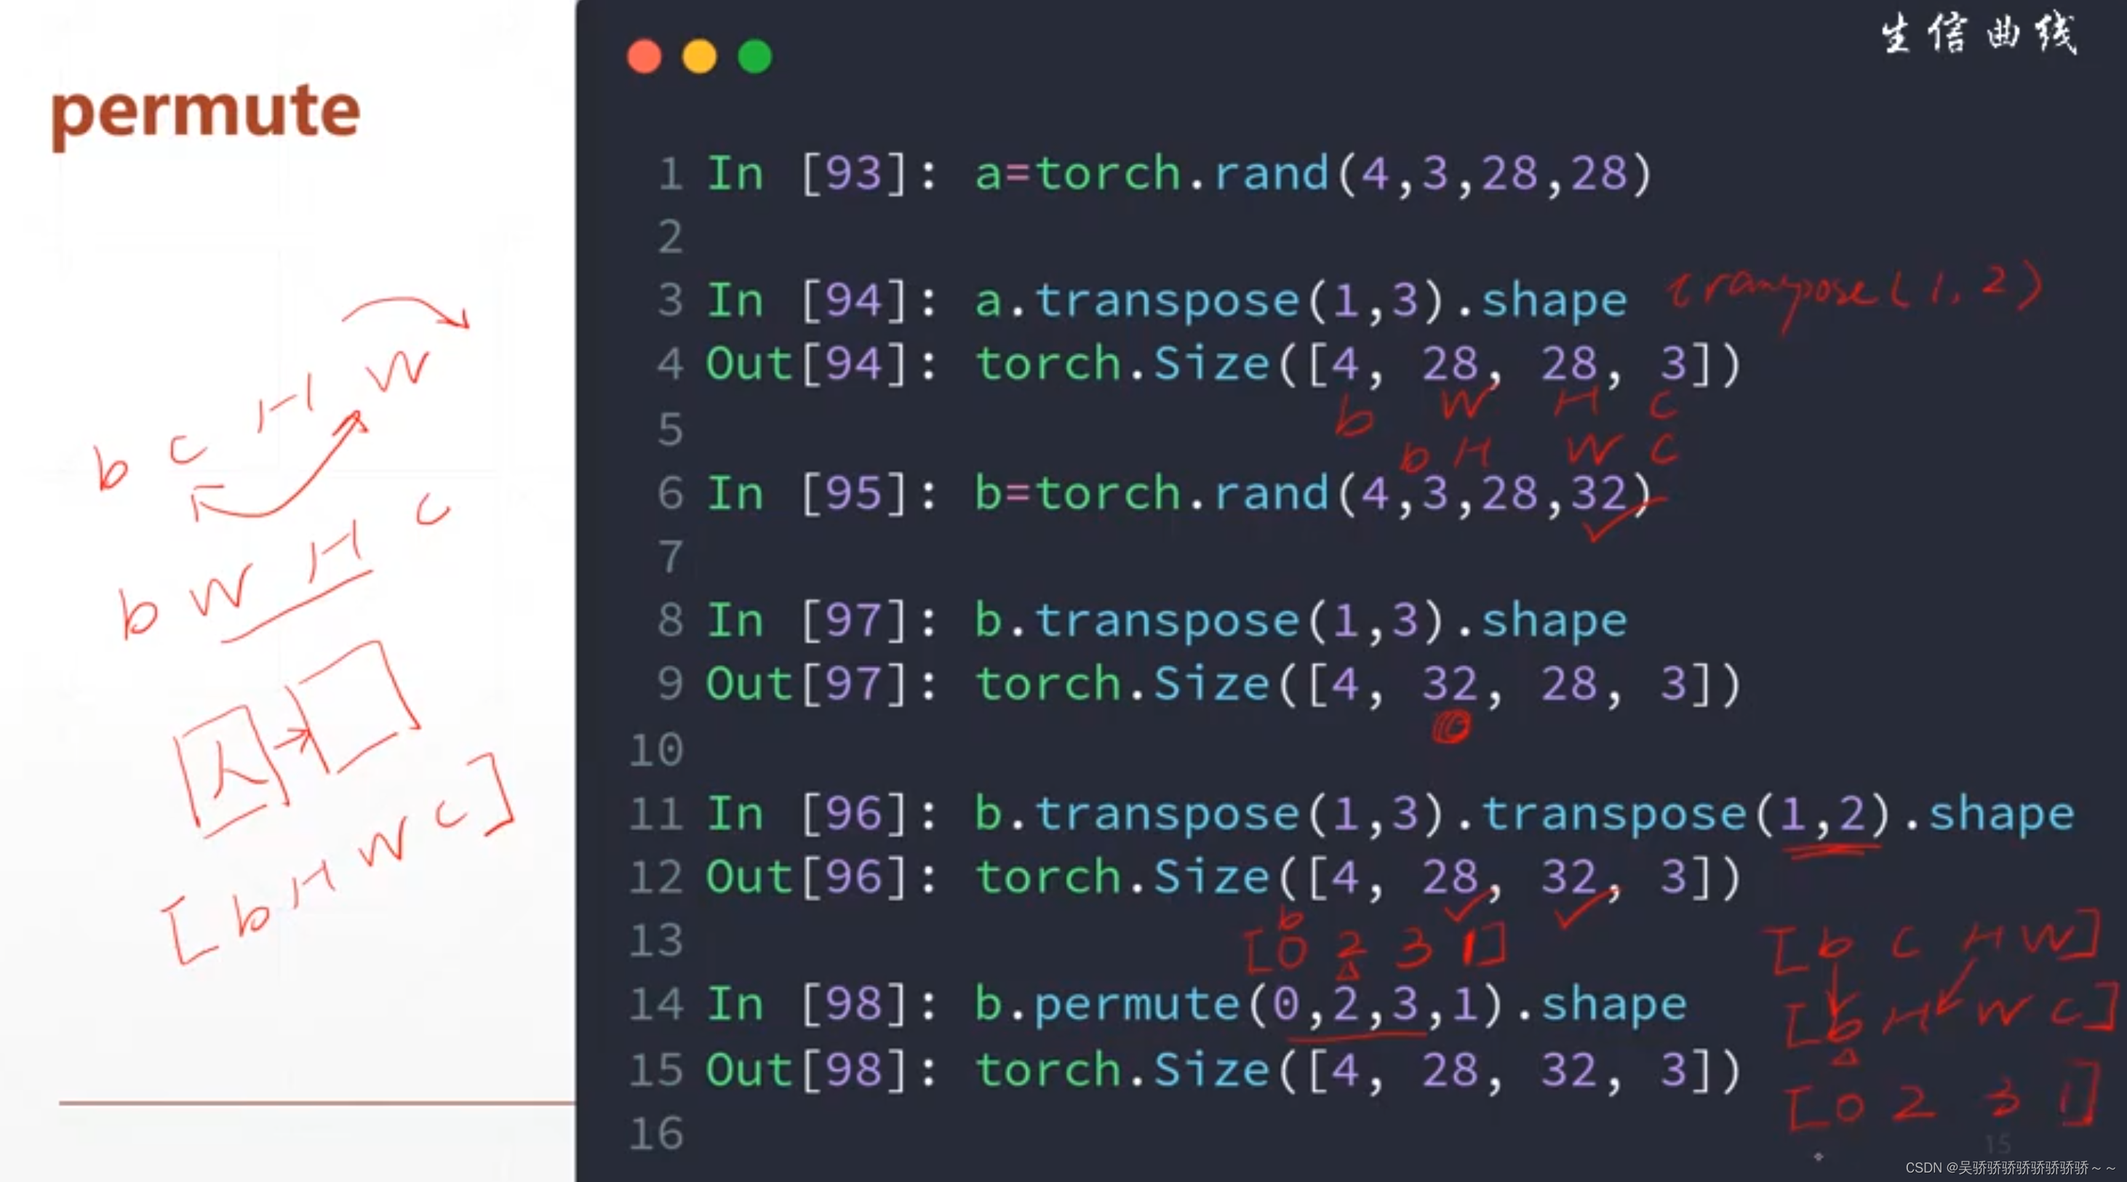The image size is (2127, 1182).
Task: Click line number 2 in the gutter
Action: 671,238
